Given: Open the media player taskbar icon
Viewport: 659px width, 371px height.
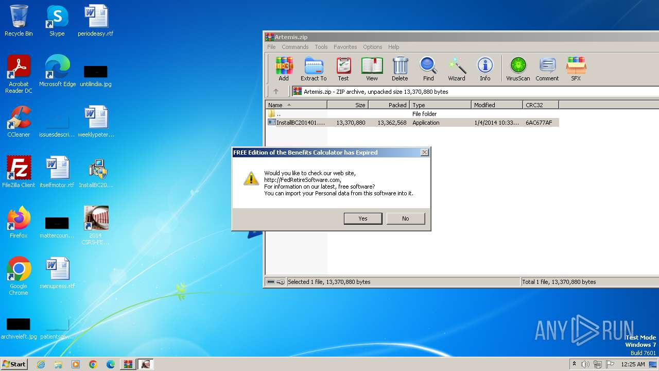Looking at the screenshot, I should click(x=76, y=364).
